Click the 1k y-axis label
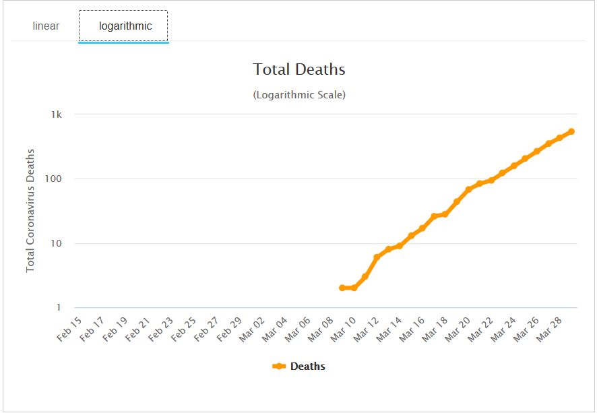This screenshot has width=597, height=413. click(56, 115)
